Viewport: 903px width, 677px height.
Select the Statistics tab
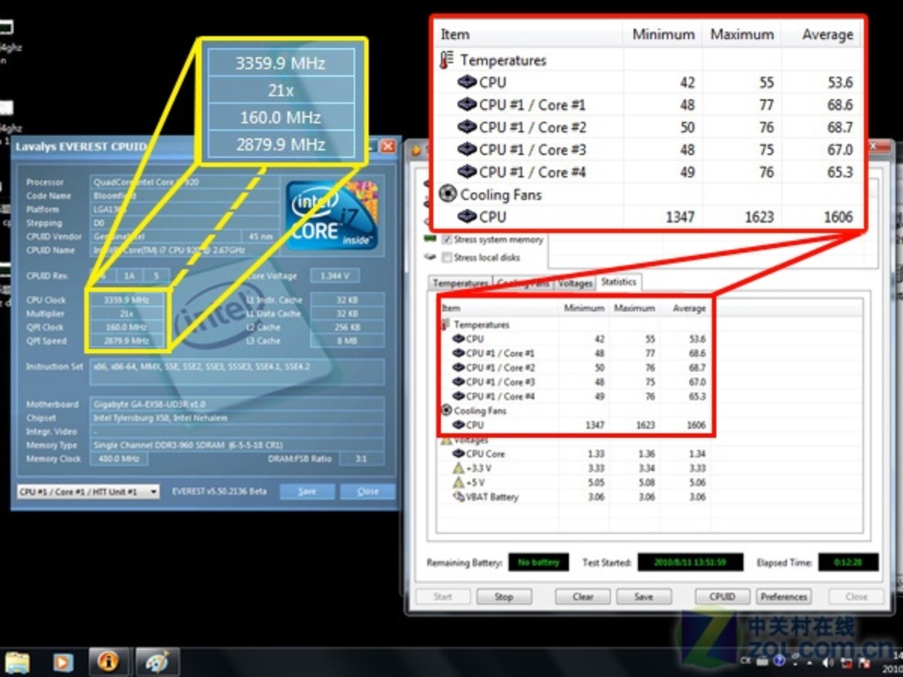[x=619, y=282]
